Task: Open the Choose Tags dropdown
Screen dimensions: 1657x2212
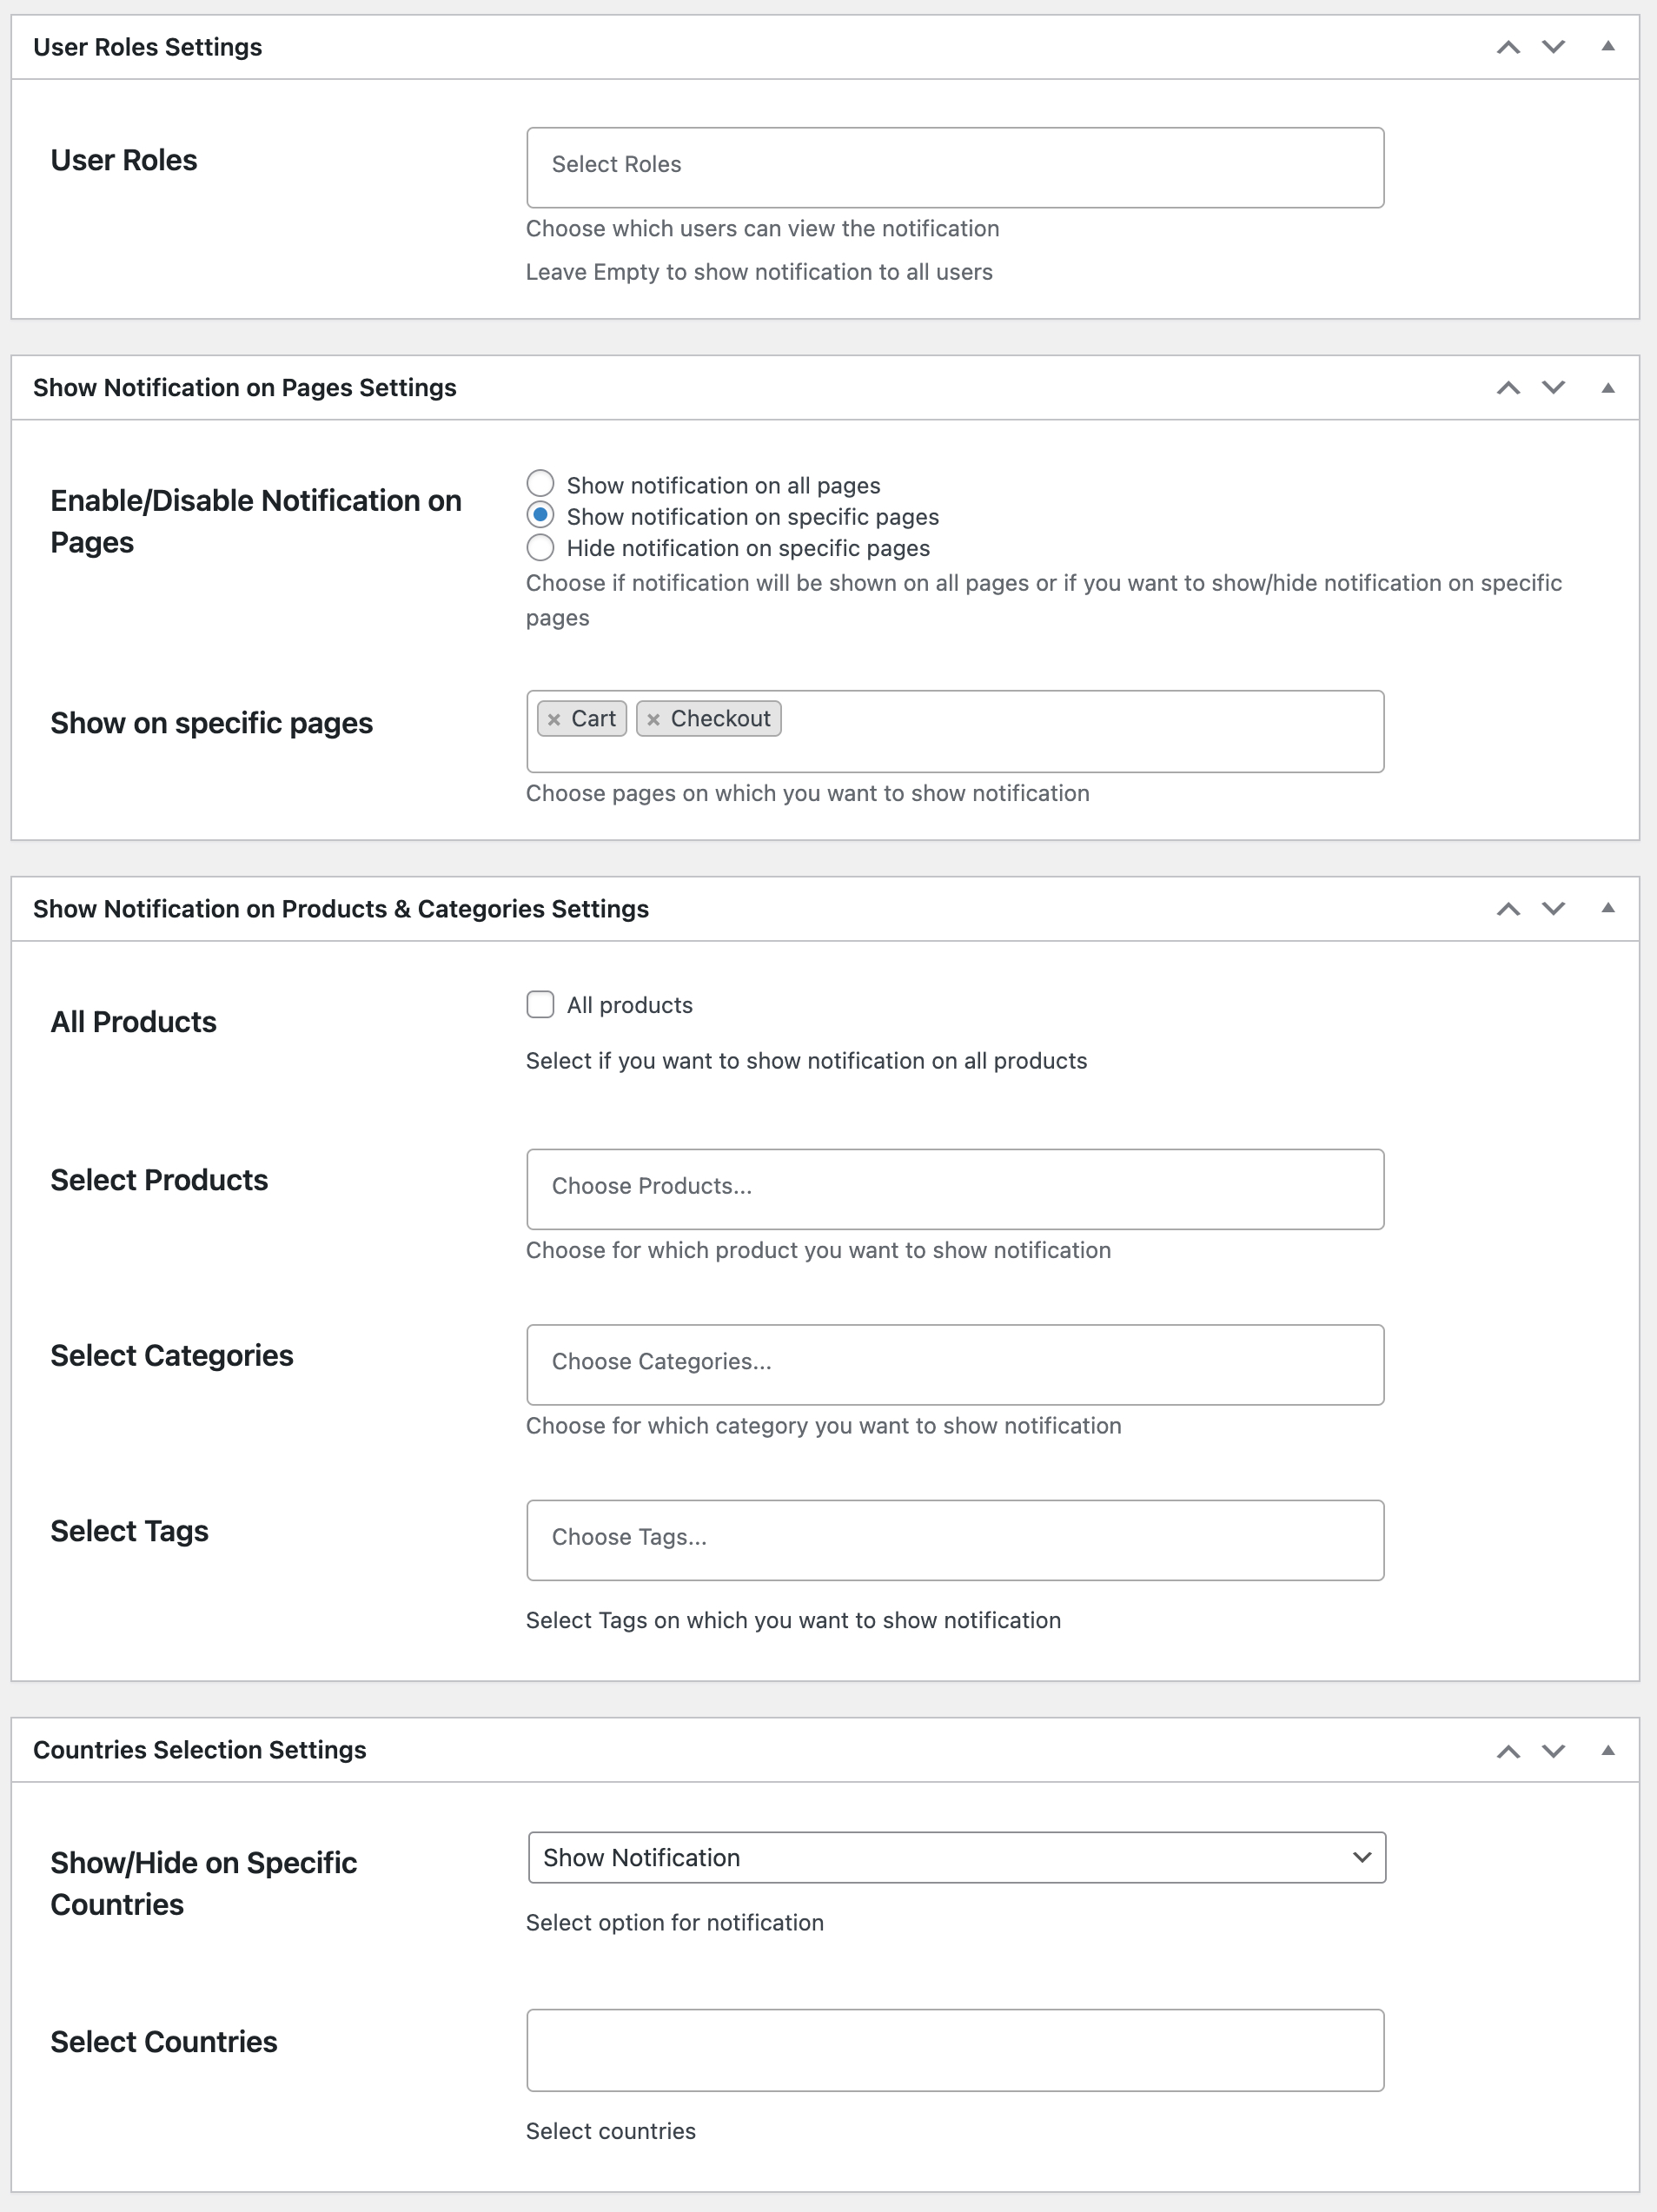Action: coord(955,1539)
